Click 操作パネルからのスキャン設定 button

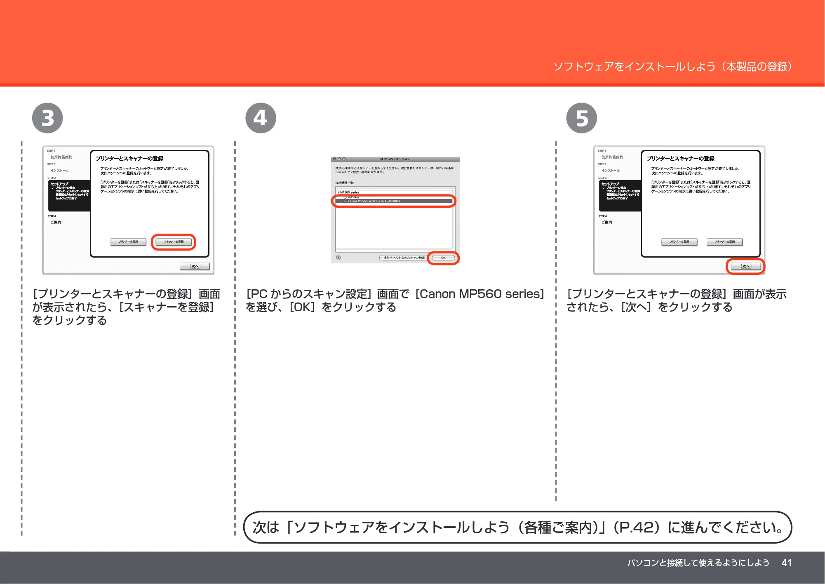pos(403,258)
